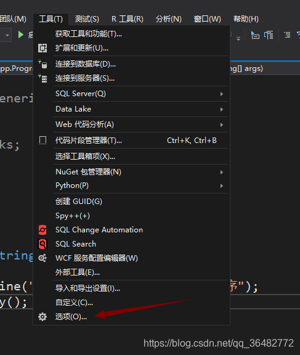Expand the NuGet 包管理器(N) submenu arrow
The image size is (300, 355).
[x=222, y=173]
